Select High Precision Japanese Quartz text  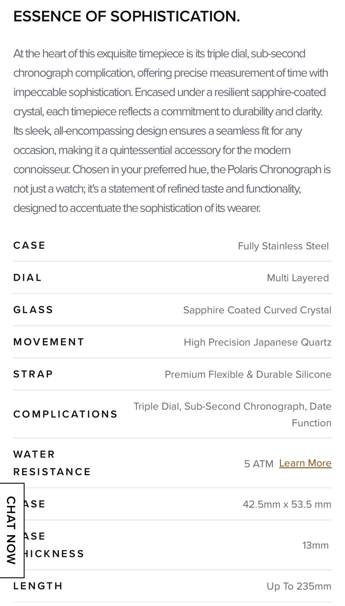[257, 342]
